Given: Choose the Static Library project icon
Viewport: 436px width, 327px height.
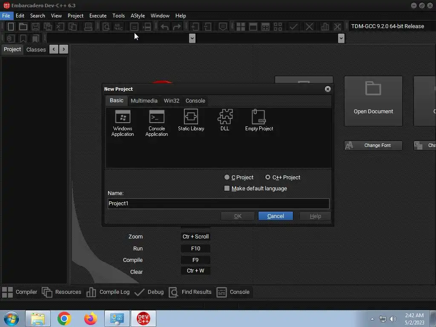Looking at the screenshot, I should point(191,120).
